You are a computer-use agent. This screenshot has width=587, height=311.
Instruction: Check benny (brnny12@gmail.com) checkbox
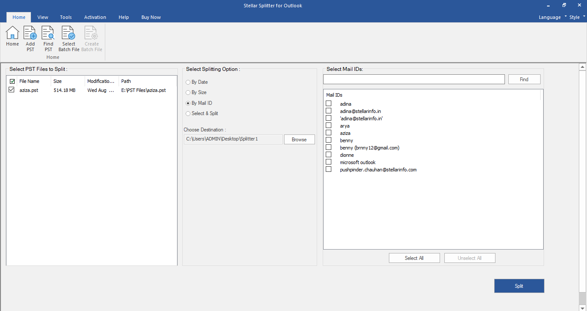[329, 147]
